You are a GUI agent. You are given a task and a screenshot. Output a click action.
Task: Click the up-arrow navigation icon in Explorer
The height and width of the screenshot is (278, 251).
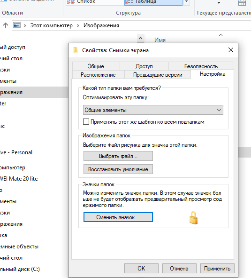pos(6,25)
